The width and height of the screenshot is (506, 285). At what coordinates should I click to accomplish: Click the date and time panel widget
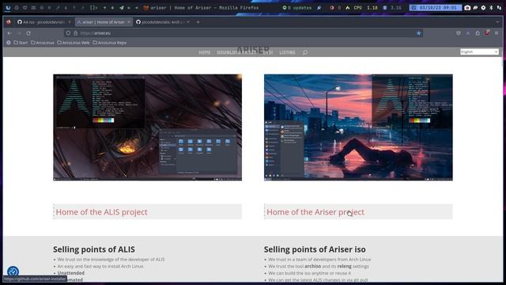pos(436,7)
